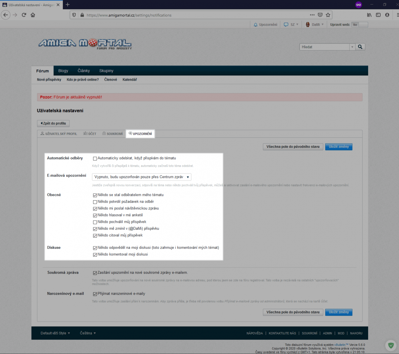399x354 pixels.
Task: Open E-mailová upozornění dropdown
Action: [x=142, y=177]
